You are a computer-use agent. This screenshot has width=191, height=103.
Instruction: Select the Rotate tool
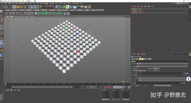pyautogui.click(x=21, y=7)
